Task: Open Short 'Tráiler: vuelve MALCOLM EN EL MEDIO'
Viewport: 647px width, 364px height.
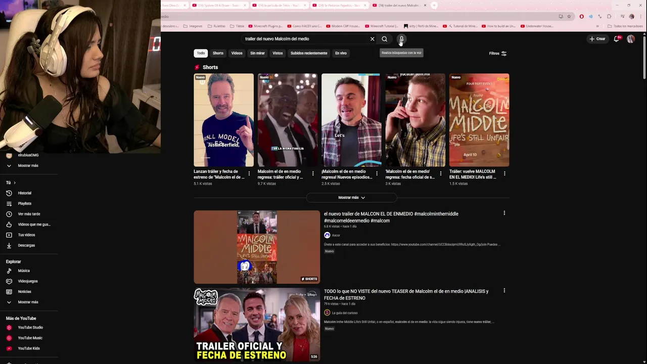Action: (479, 120)
